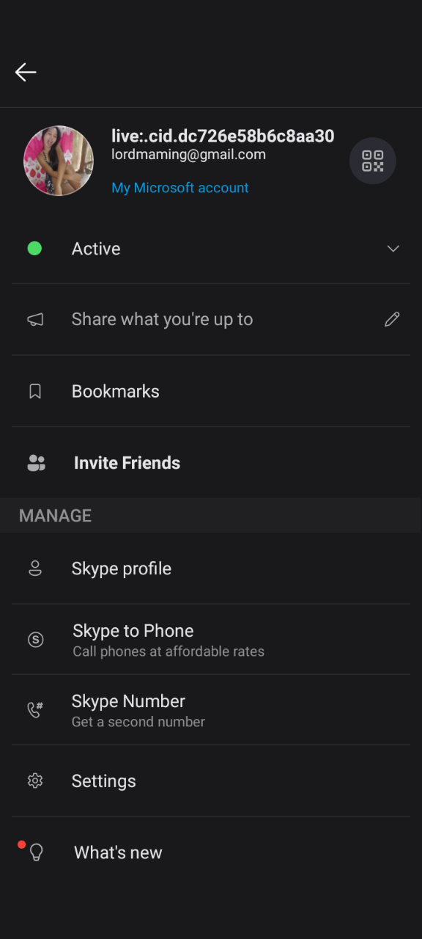
Task: Open the QR code icon button
Action: point(372,161)
